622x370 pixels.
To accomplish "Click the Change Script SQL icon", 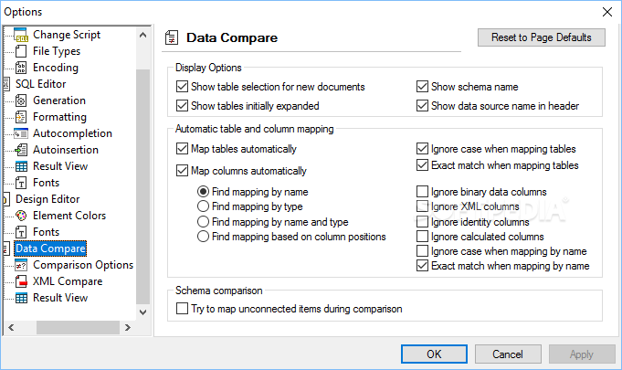I will (21, 35).
